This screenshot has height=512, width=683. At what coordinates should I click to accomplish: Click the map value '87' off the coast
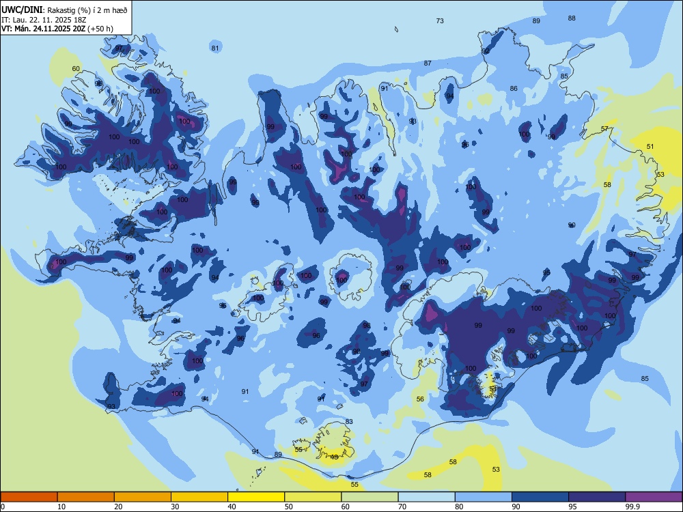click(x=428, y=63)
